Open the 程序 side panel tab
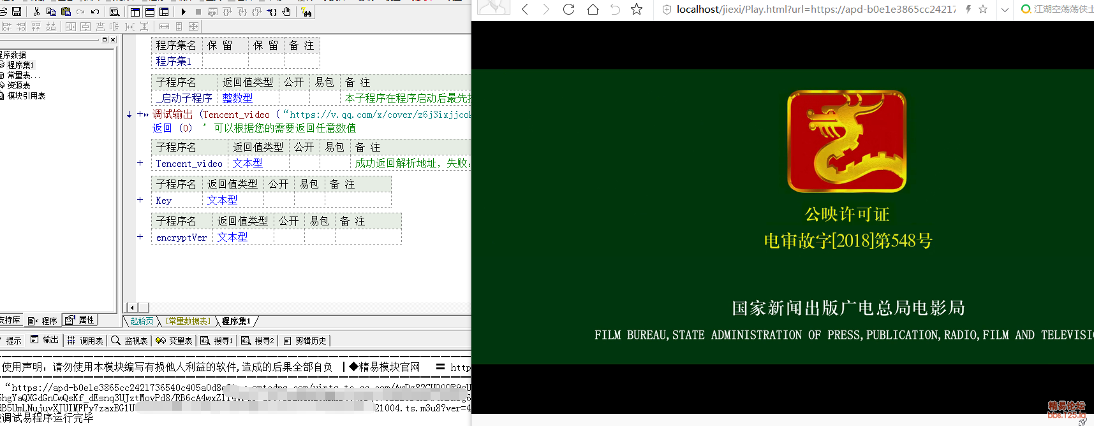Viewport: 1094px width, 426px height. tap(43, 320)
